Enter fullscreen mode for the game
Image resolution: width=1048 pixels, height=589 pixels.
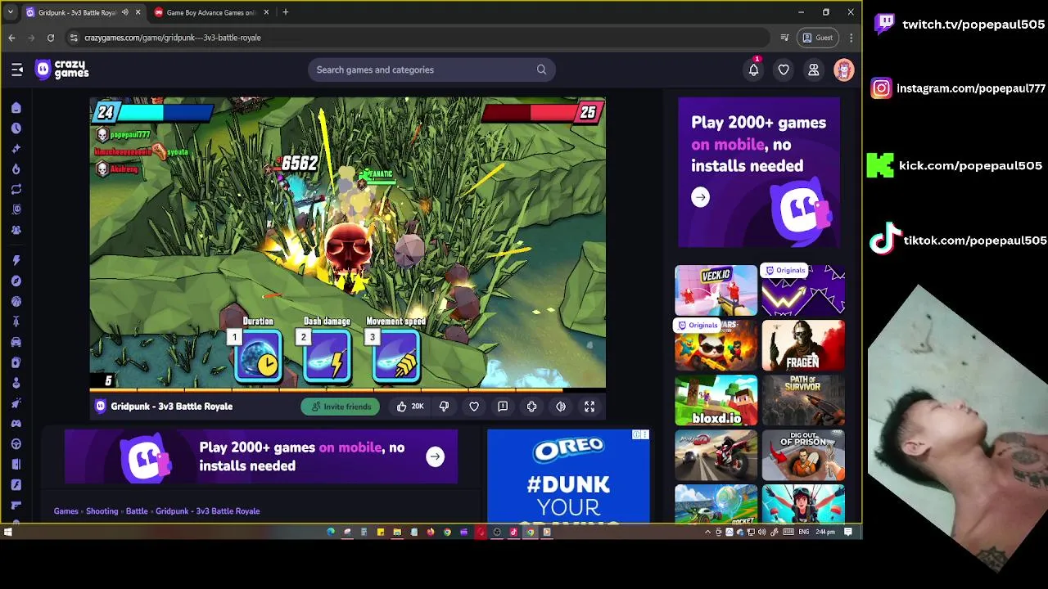click(589, 407)
